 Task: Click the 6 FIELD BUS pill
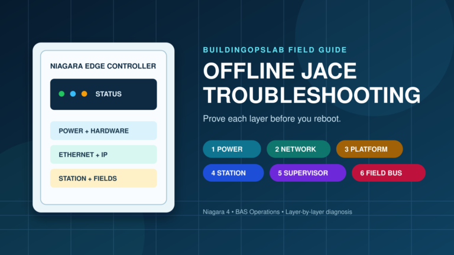[388, 173]
